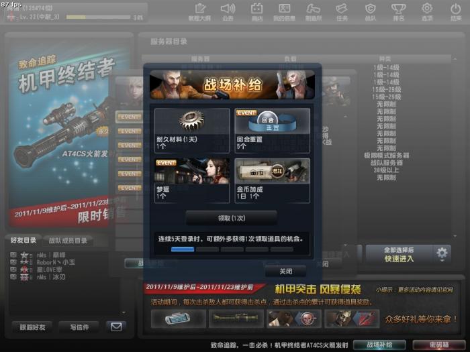Select the 回合重置 item card
470x352 pixels.
(x=272, y=131)
